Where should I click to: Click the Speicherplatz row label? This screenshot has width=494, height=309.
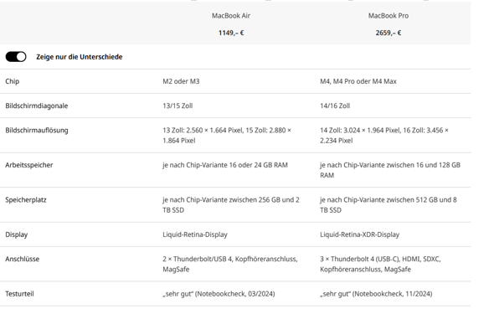click(x=26, y=200)
